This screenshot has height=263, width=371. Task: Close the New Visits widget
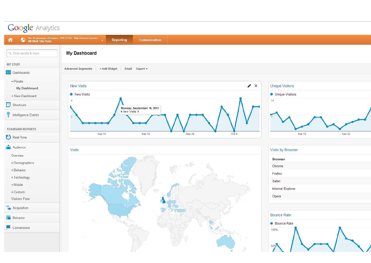click(x=256, y=86)
